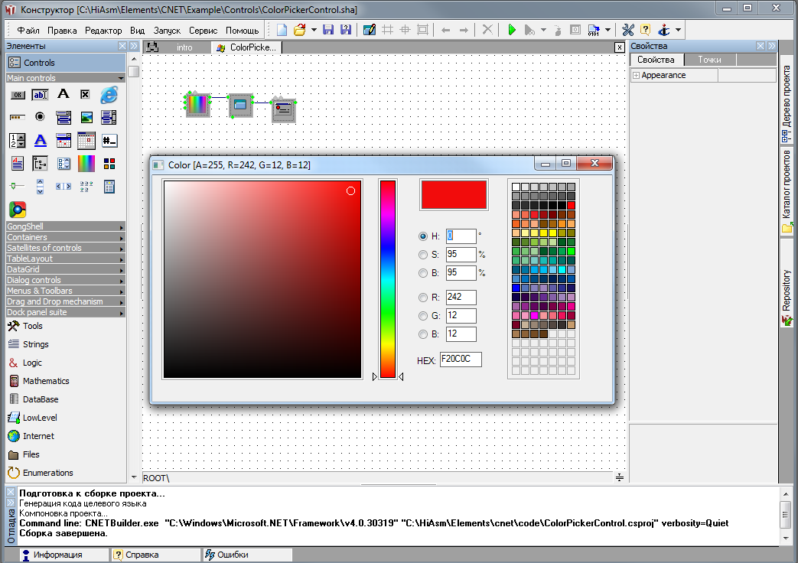
Task: Expand the GongShell palette section
Action: [x=65, y=226]
